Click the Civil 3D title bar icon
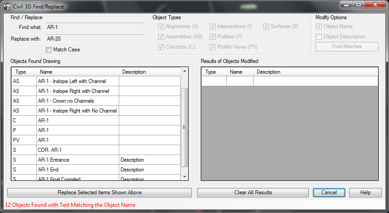Screen dimensions: 389x213 (x=7, y=6)
